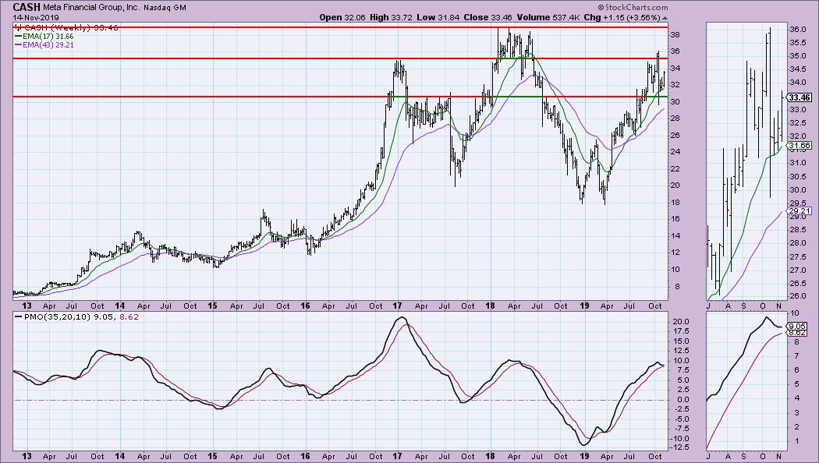Click the red 8.62 PMO signal value in legend
819x463 pixels.
129,316
